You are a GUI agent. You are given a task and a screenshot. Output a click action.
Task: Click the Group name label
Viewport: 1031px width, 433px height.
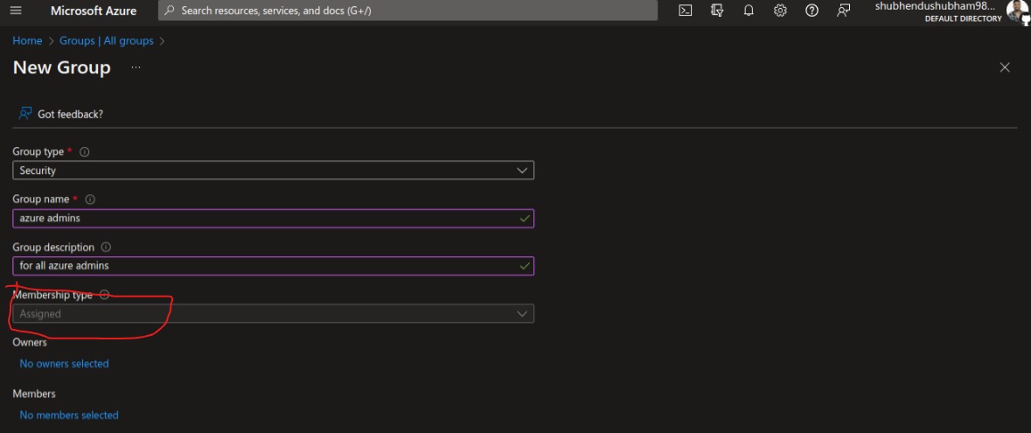41,199
